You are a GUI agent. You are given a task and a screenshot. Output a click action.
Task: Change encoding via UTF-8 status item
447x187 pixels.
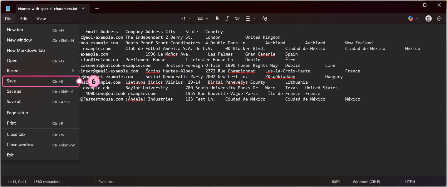point(410,181)
